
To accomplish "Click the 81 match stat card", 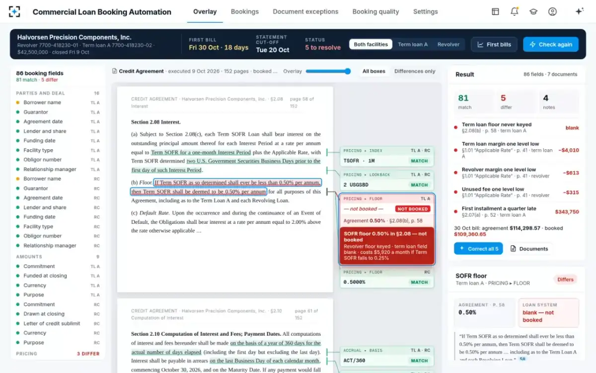I will click(474, 101).
